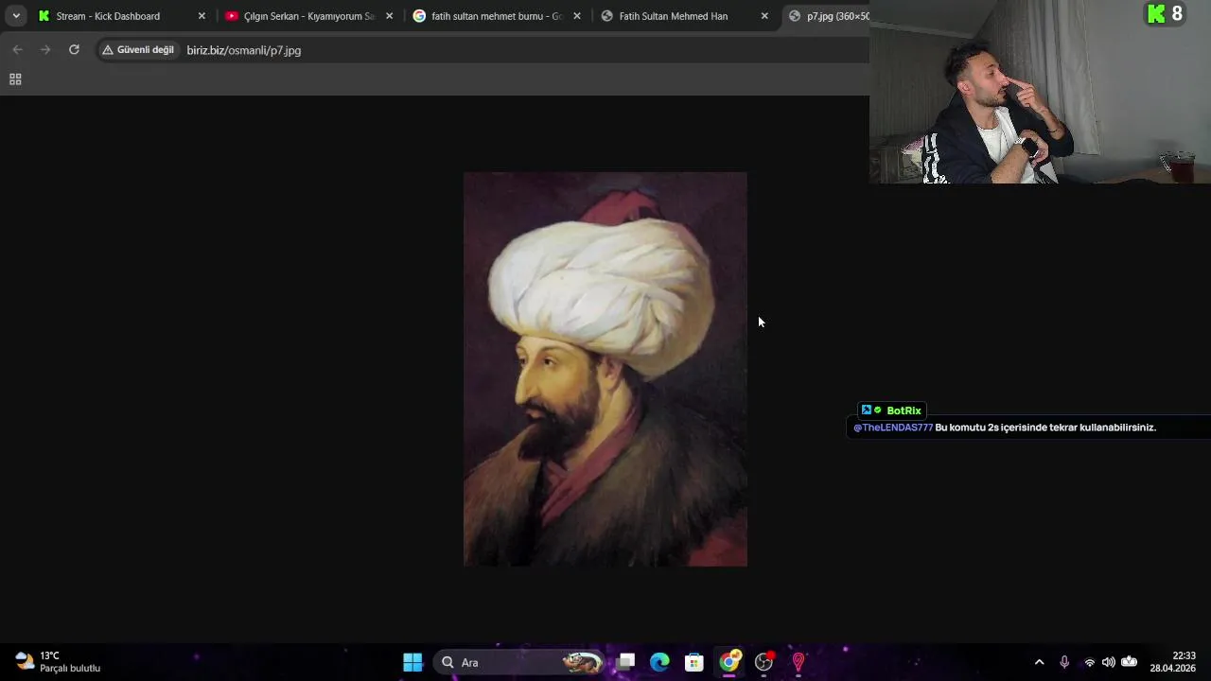
Task: Switch to the fatih sultan mehmet burnu Google tab
Action: (496, 16)
